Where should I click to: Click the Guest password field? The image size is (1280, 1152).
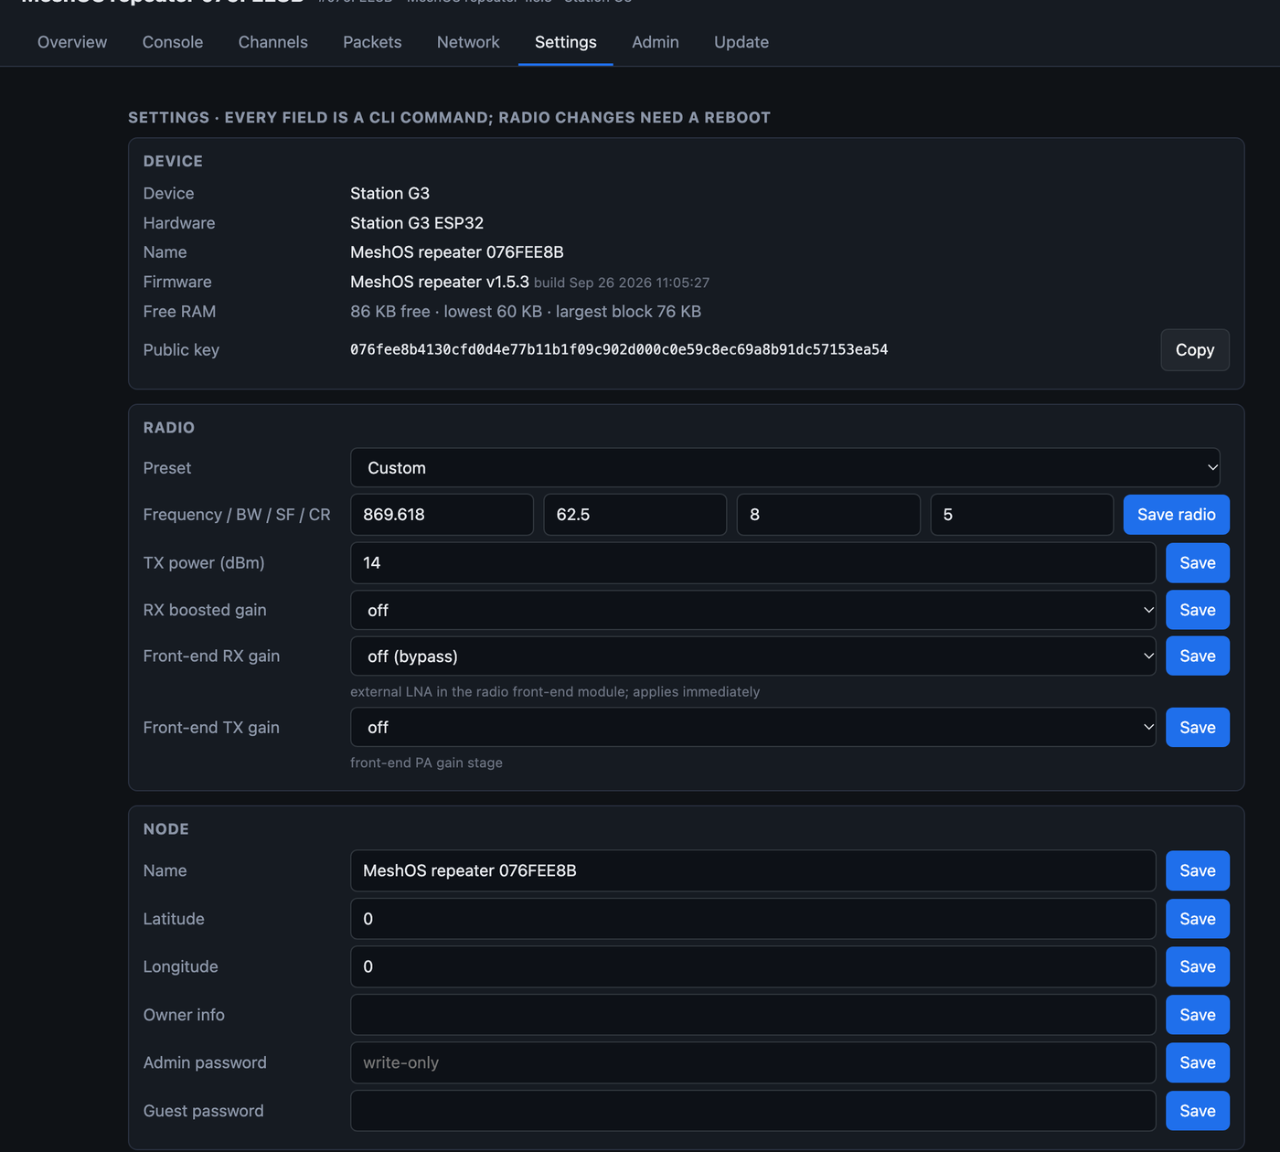point(752,1111)
